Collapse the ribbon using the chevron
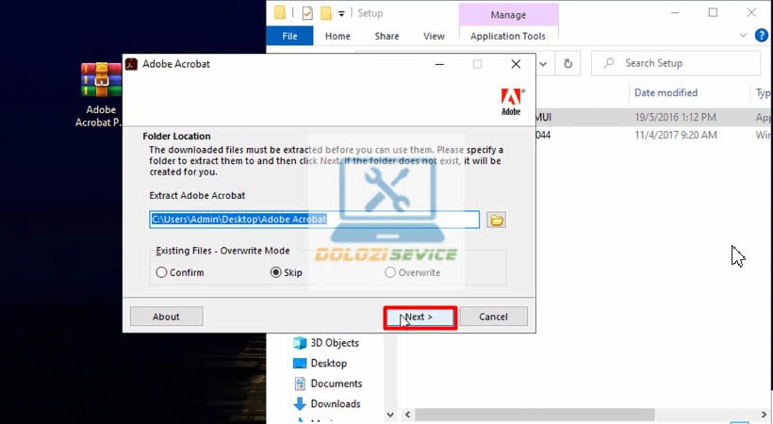 743,36
